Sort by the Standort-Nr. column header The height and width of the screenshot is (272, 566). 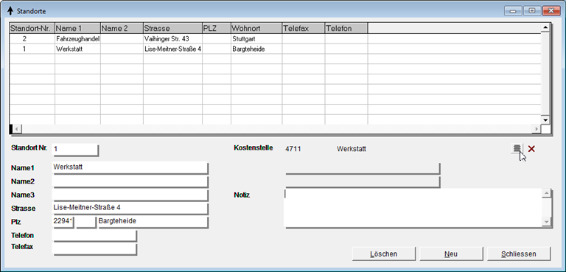pos(32,28)
